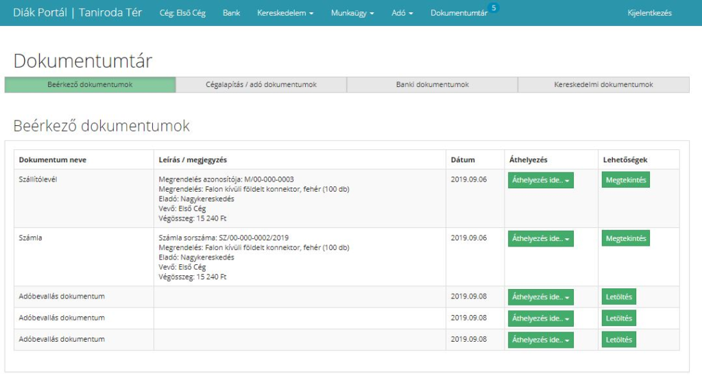Open the Kereskedelmi dokumentumok tab
Image resolution: width=702 pixels, height=378 pixels.
[x=603, y=85]
